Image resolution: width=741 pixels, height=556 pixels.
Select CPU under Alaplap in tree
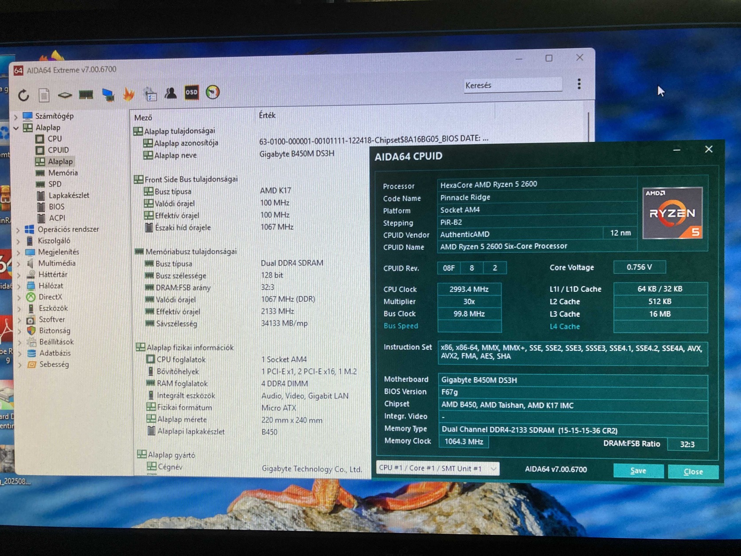click(55, 139)
